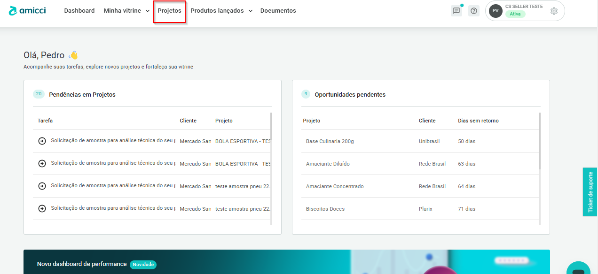Open the Documentos menu item
The image size is (598, 274).
click(278, 11)
